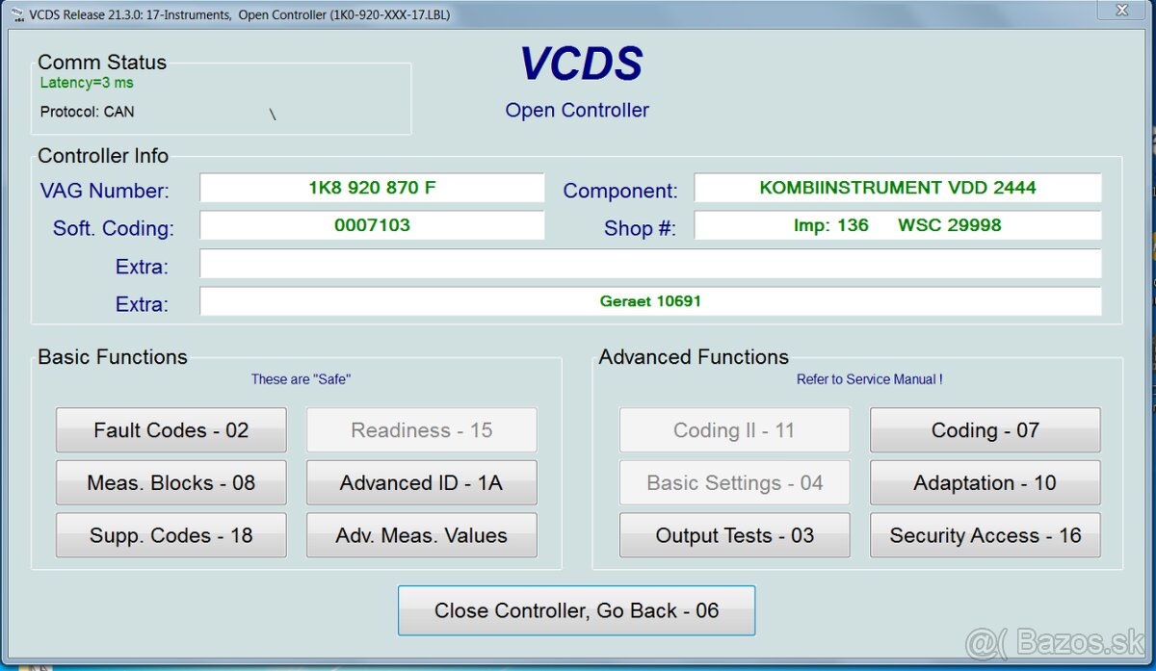Close the VCDS window with X

coord(1122,11)
